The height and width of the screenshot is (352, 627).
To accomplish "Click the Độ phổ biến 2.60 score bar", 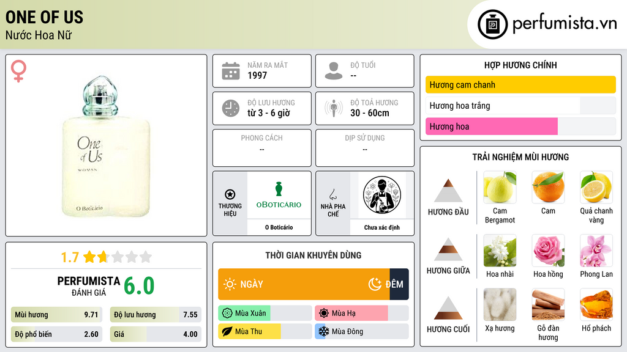I will 56,334.
